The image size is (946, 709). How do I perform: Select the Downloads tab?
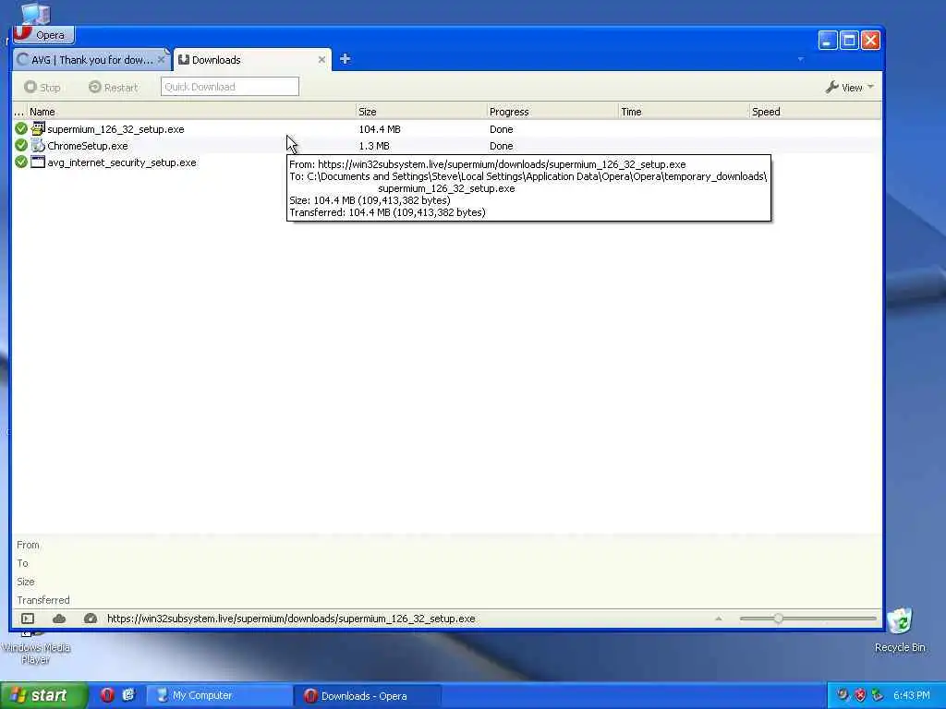[251, 60]
